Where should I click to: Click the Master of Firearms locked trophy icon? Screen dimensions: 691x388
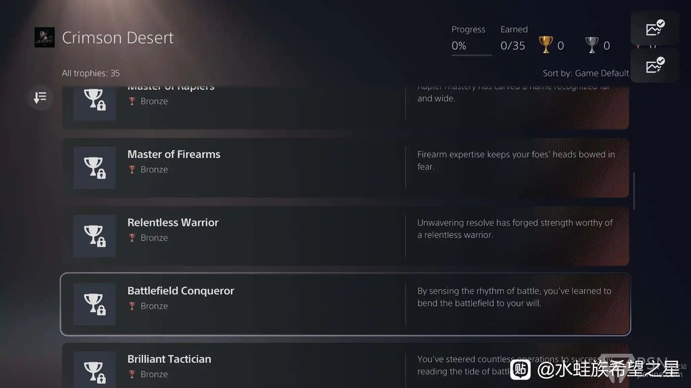point(94,167)
